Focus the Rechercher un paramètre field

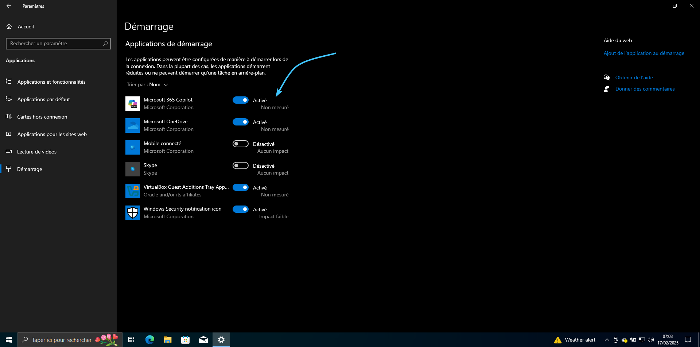tap(58, 43)
